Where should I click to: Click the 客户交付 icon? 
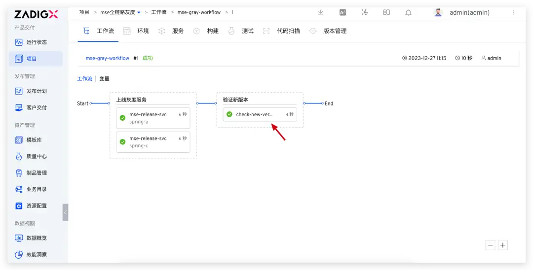(19, 107)
